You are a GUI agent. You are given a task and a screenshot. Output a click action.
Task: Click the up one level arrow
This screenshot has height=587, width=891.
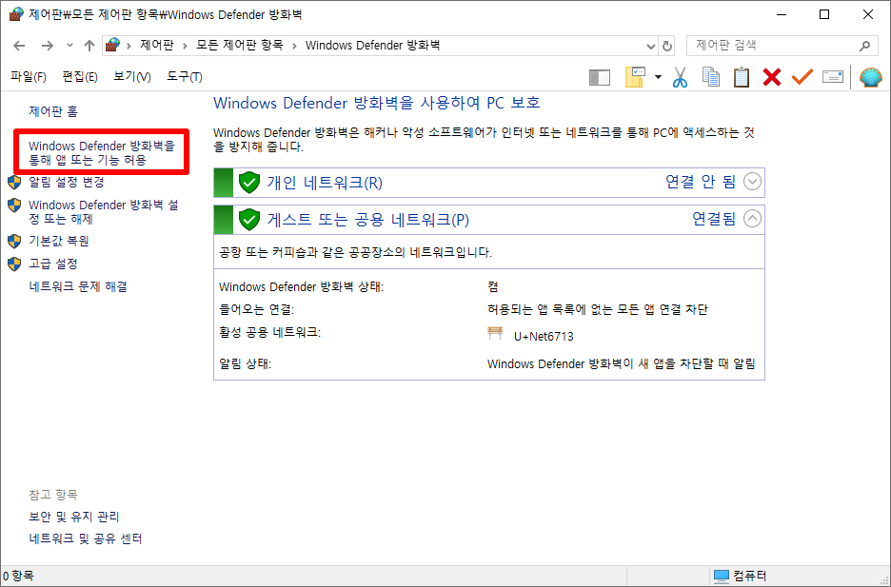(89, 46)
